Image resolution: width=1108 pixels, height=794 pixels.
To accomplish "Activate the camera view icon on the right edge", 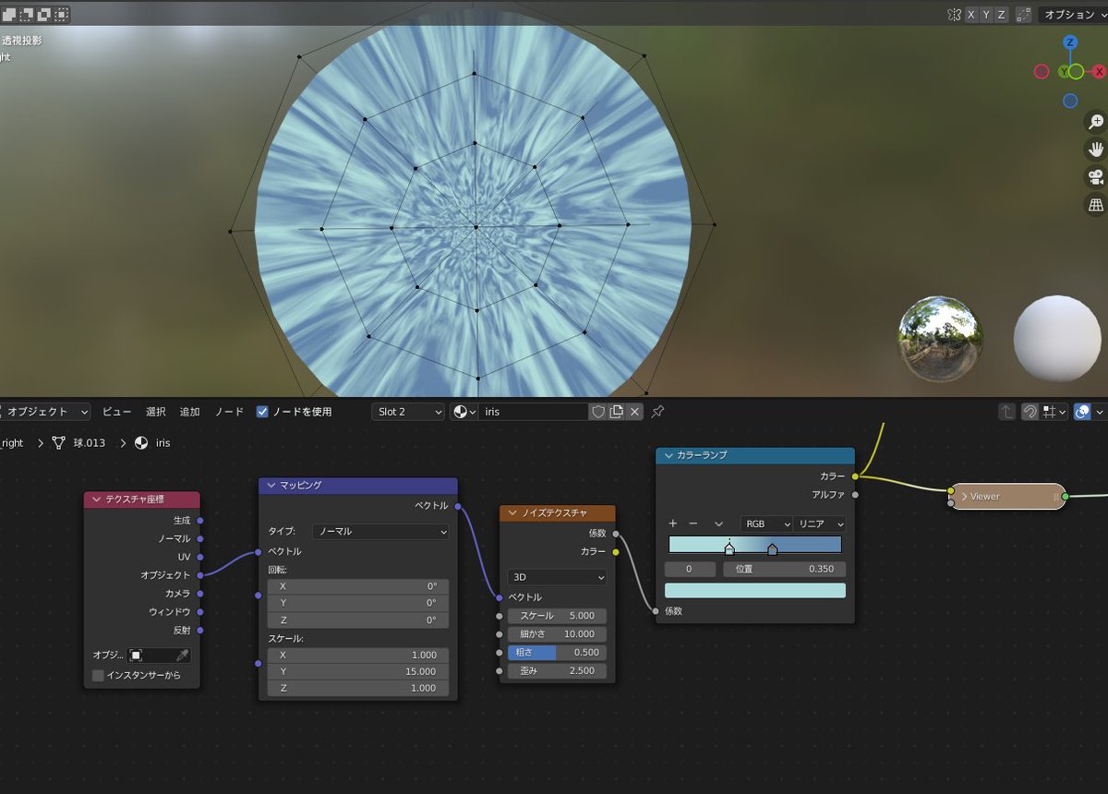I will click(1095, 177).
